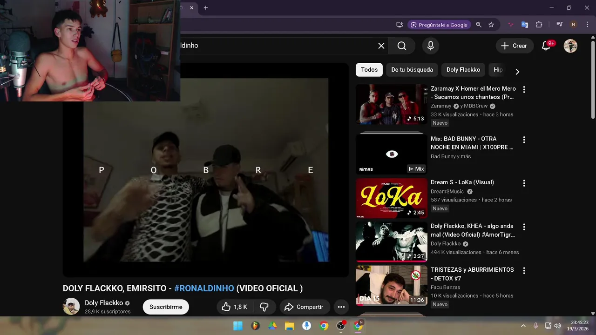596x335 pixels.
Task: Open the DETOX #7 video thumbnail
Action: tap(391, 285)
